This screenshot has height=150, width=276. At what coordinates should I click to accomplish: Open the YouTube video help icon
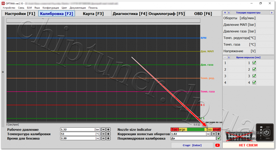click(217, 145)
